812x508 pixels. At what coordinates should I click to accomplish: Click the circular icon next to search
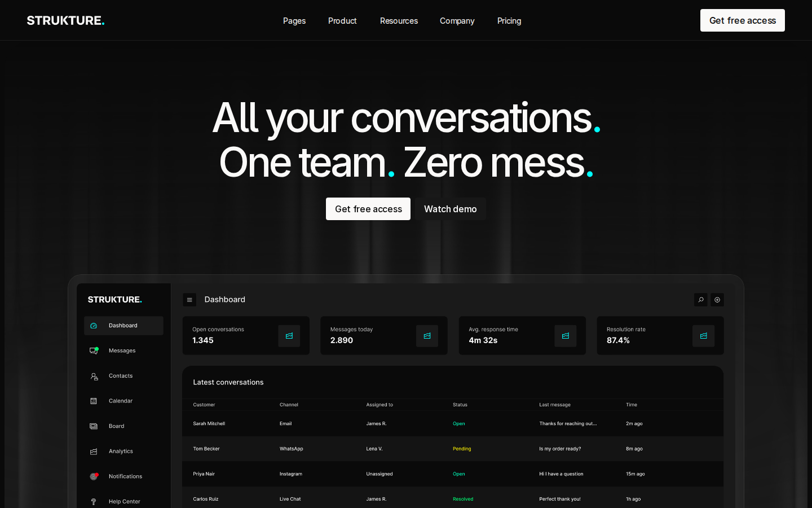pyautogui.click(x=717, y=300)
